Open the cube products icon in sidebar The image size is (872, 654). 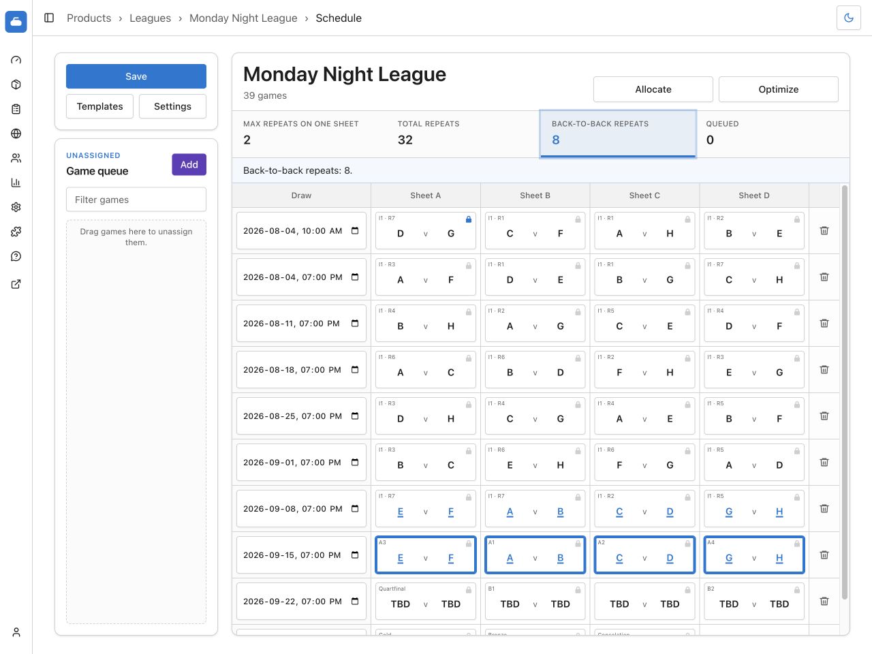click(16, 84)
